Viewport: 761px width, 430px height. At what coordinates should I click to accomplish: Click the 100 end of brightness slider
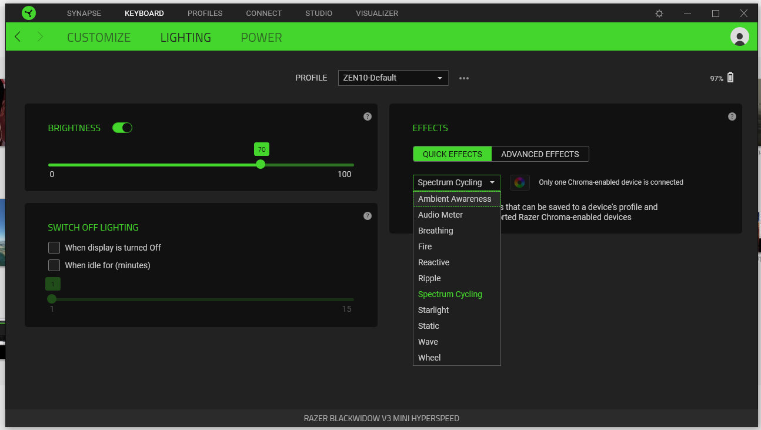[x=345, y=174]
